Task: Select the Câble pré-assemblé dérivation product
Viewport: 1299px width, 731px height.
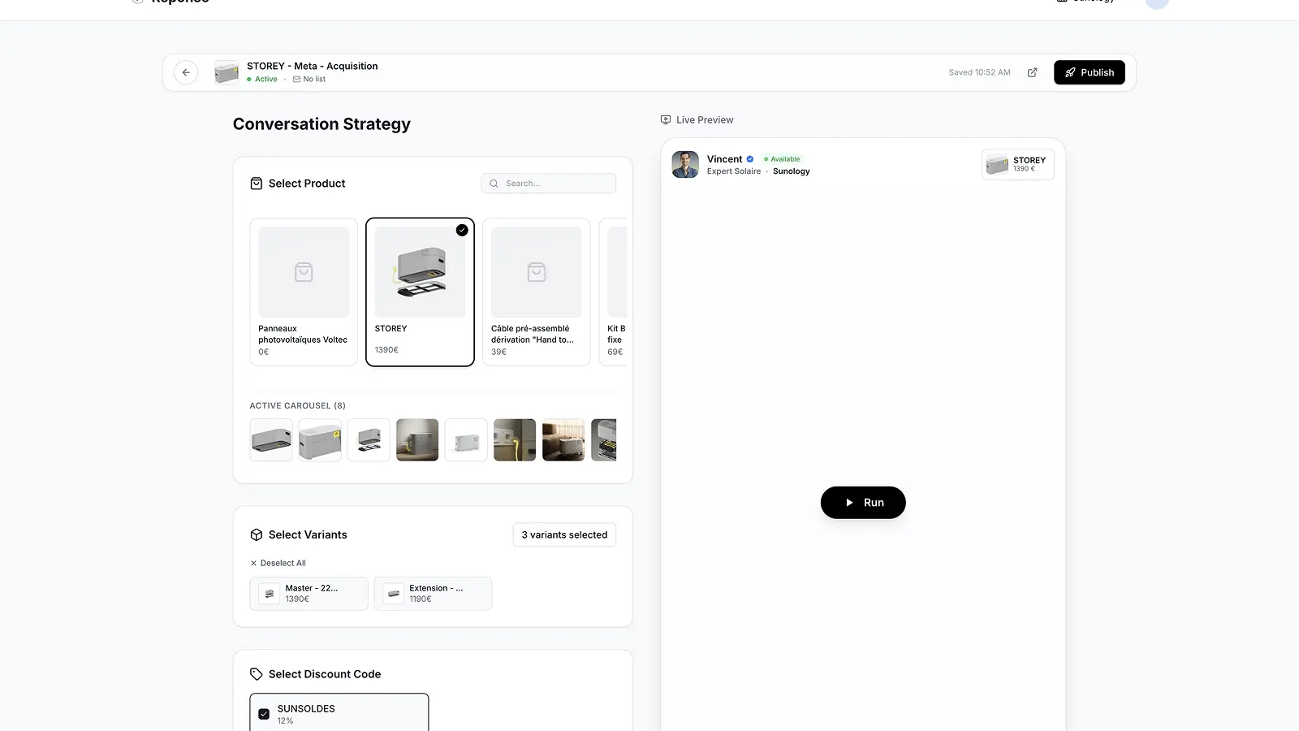Action: [x=537, y=292]
